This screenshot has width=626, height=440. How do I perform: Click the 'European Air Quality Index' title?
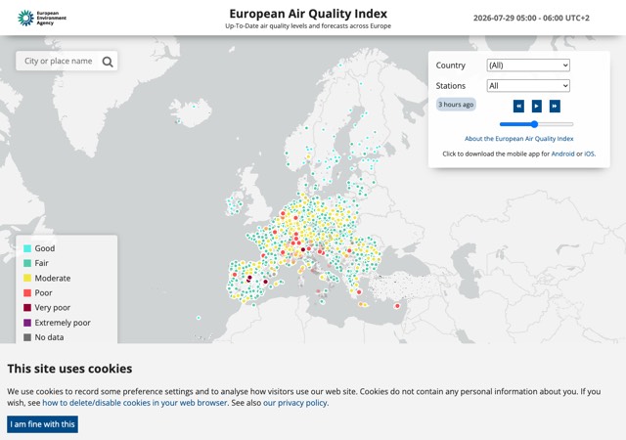pos(308,14)
